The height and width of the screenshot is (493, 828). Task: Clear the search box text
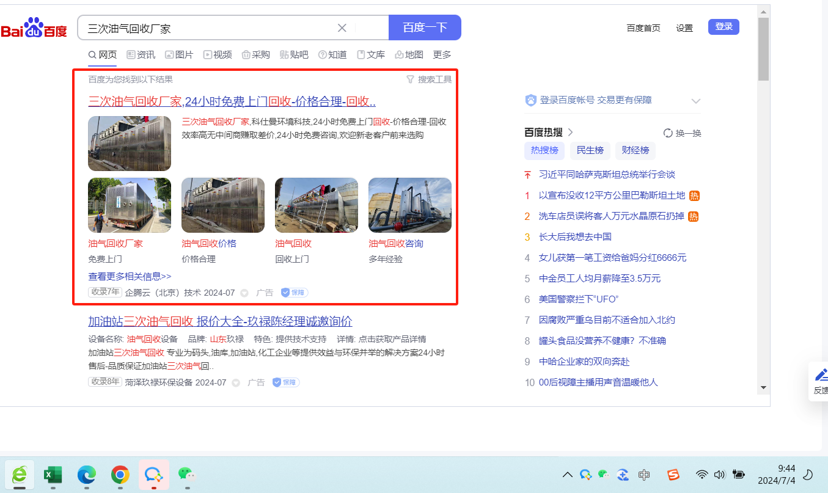342,27
